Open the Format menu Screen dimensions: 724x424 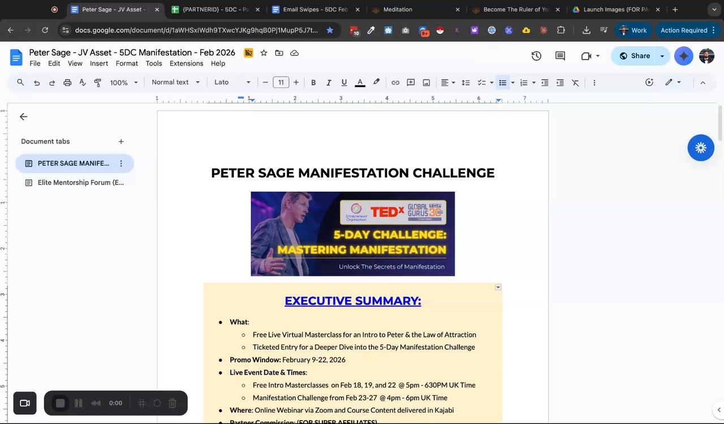coord(127,63)
